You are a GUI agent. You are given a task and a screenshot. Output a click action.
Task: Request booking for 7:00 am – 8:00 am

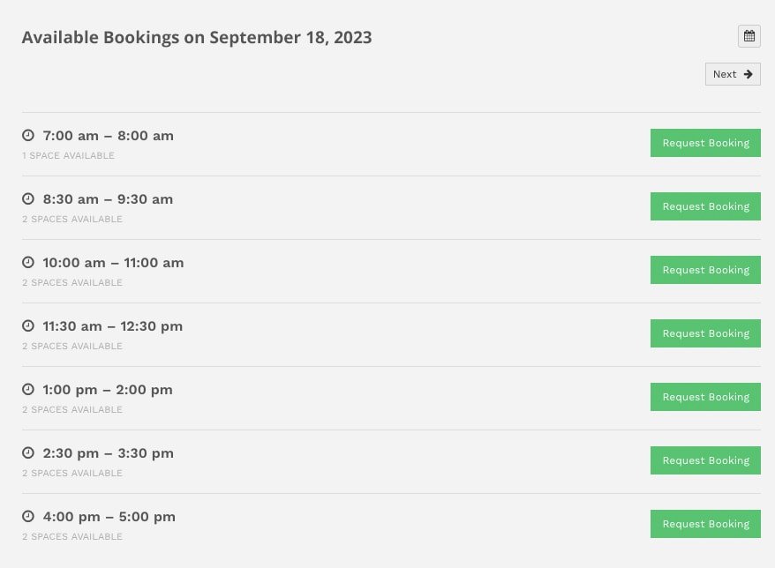(x=705, y=143)
